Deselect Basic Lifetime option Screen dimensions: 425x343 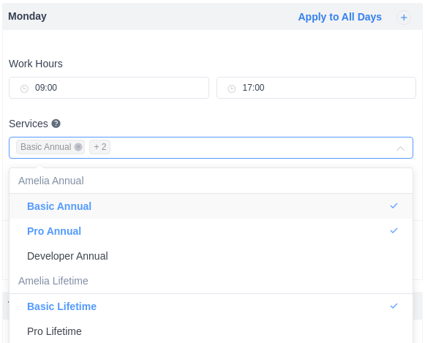211,306
